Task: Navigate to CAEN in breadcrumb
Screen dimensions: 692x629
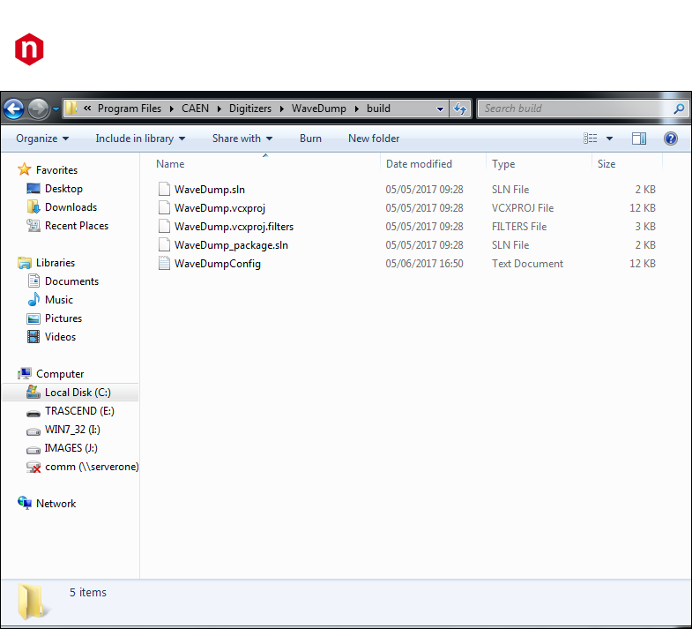Action: (195, 109)
